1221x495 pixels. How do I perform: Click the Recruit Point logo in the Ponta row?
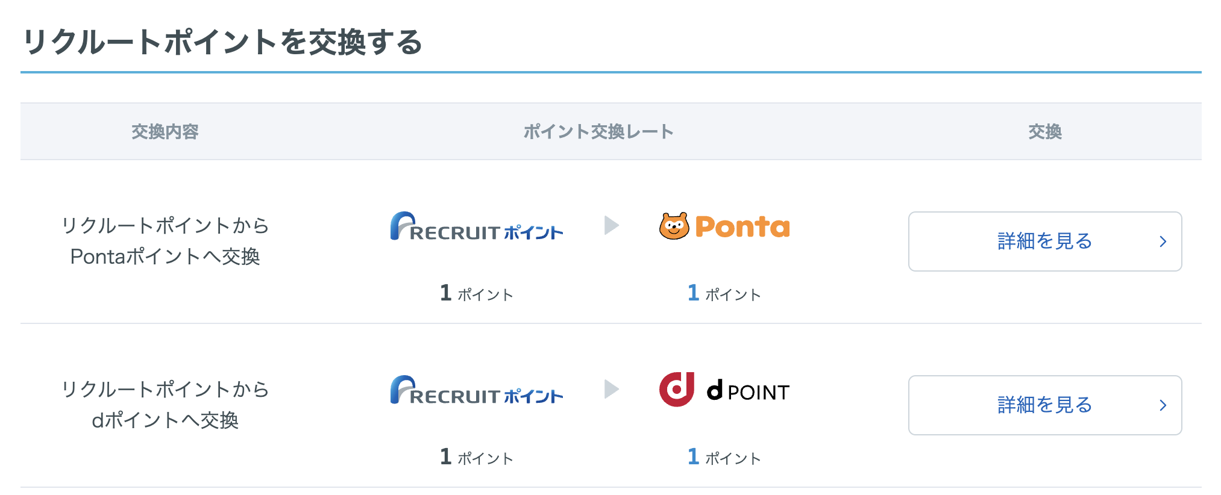click(x=476, y=227)
